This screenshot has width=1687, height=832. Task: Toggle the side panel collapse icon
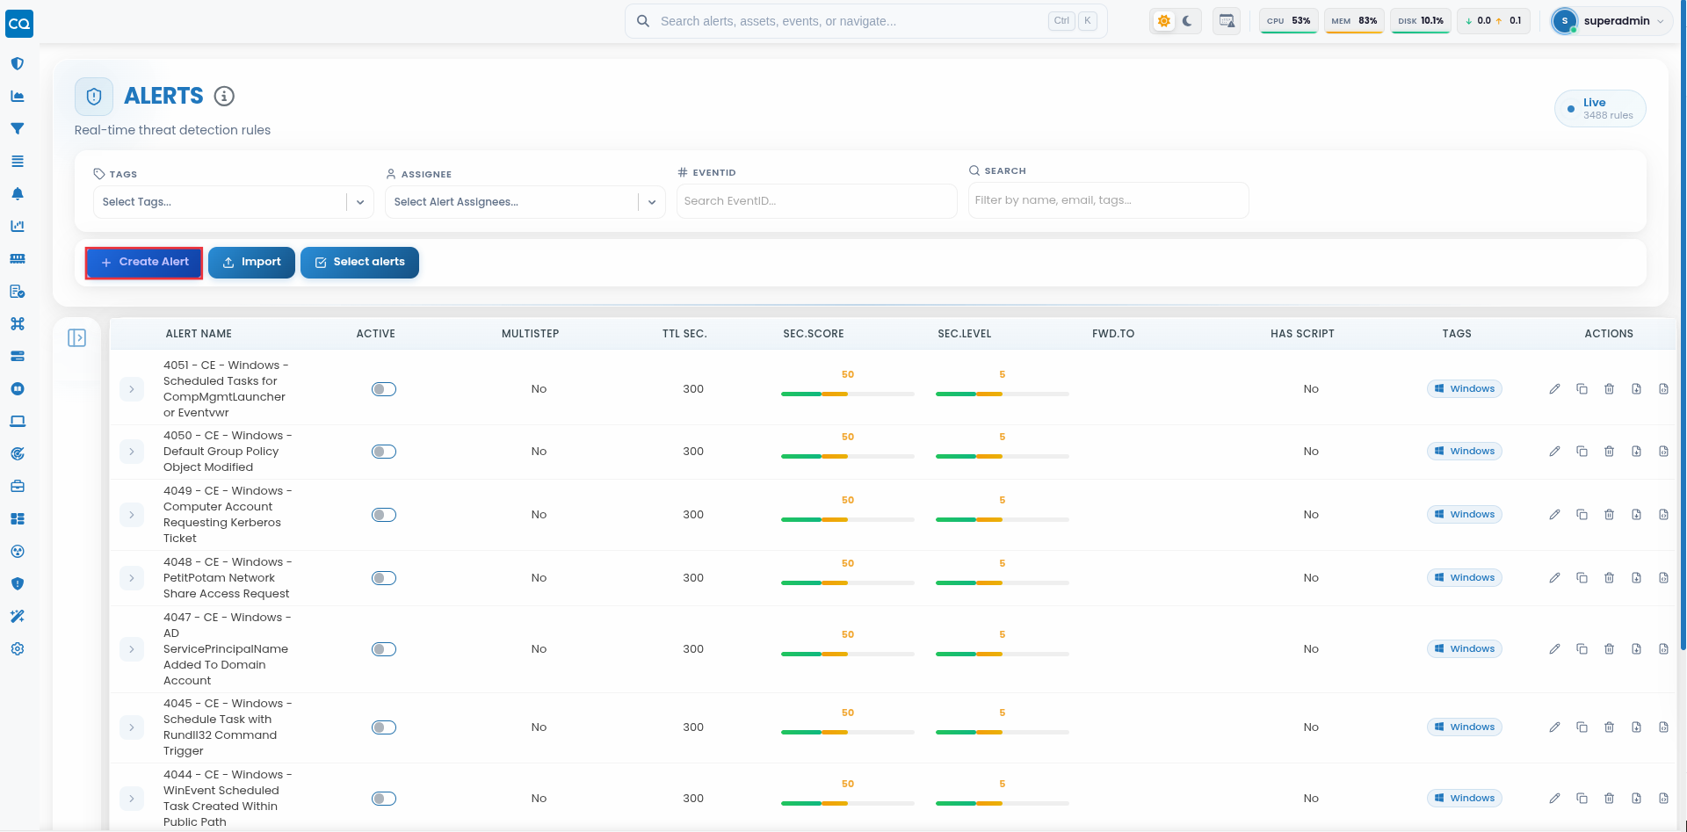(77, 338)
